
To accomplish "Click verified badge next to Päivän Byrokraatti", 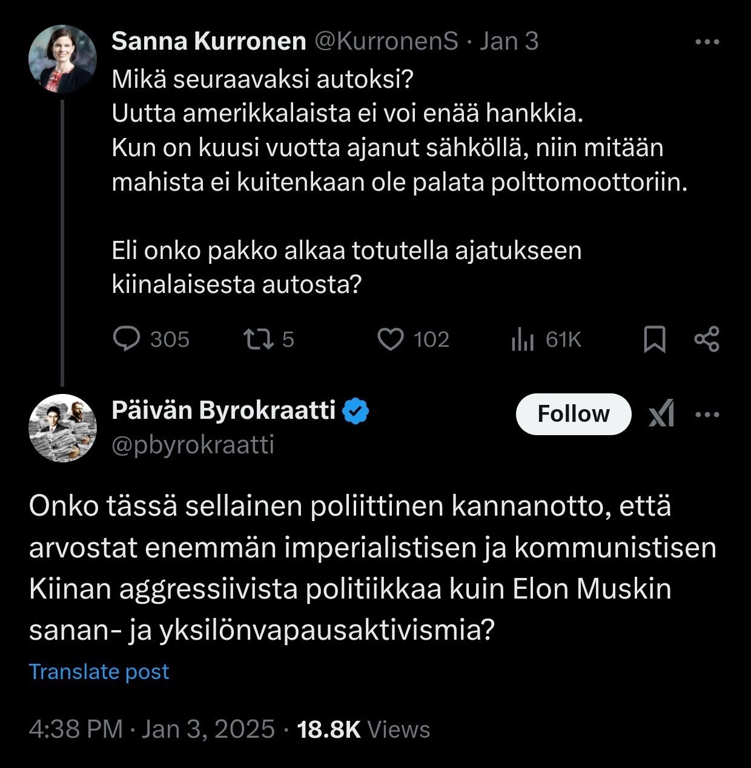I will point(356,411).
